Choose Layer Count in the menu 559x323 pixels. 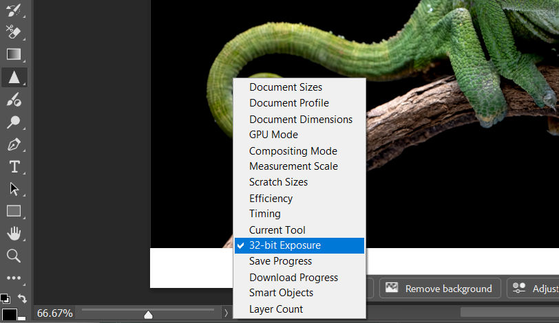click(299, 309)
